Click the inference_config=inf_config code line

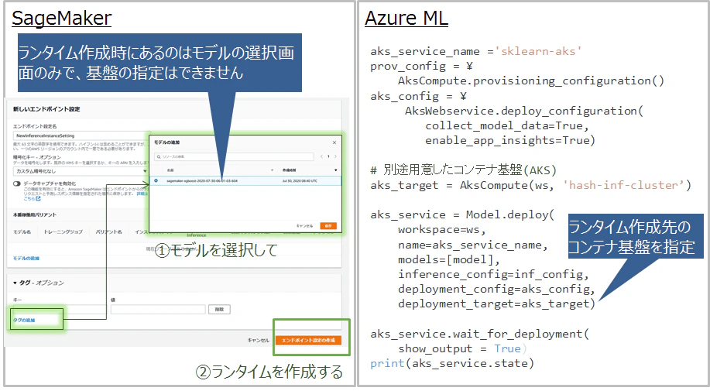493,274
